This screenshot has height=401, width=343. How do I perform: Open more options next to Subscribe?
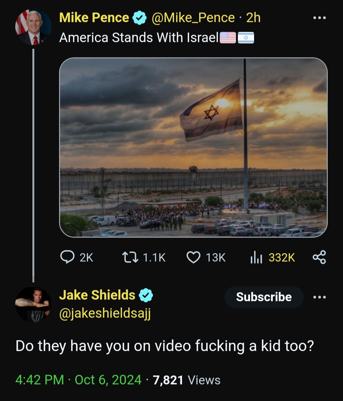coord(319,297)
